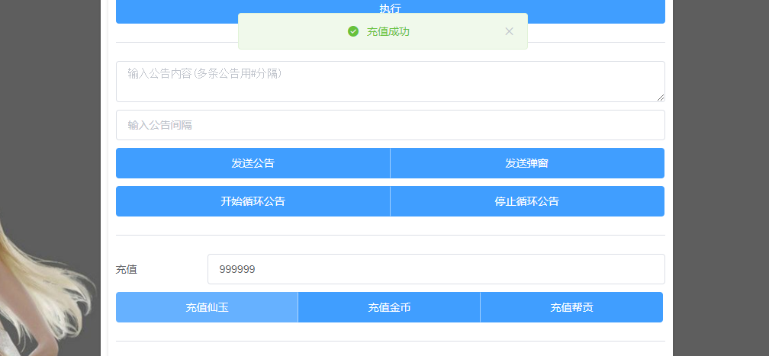Click the 发送弹窗 button

coord(527,163)
